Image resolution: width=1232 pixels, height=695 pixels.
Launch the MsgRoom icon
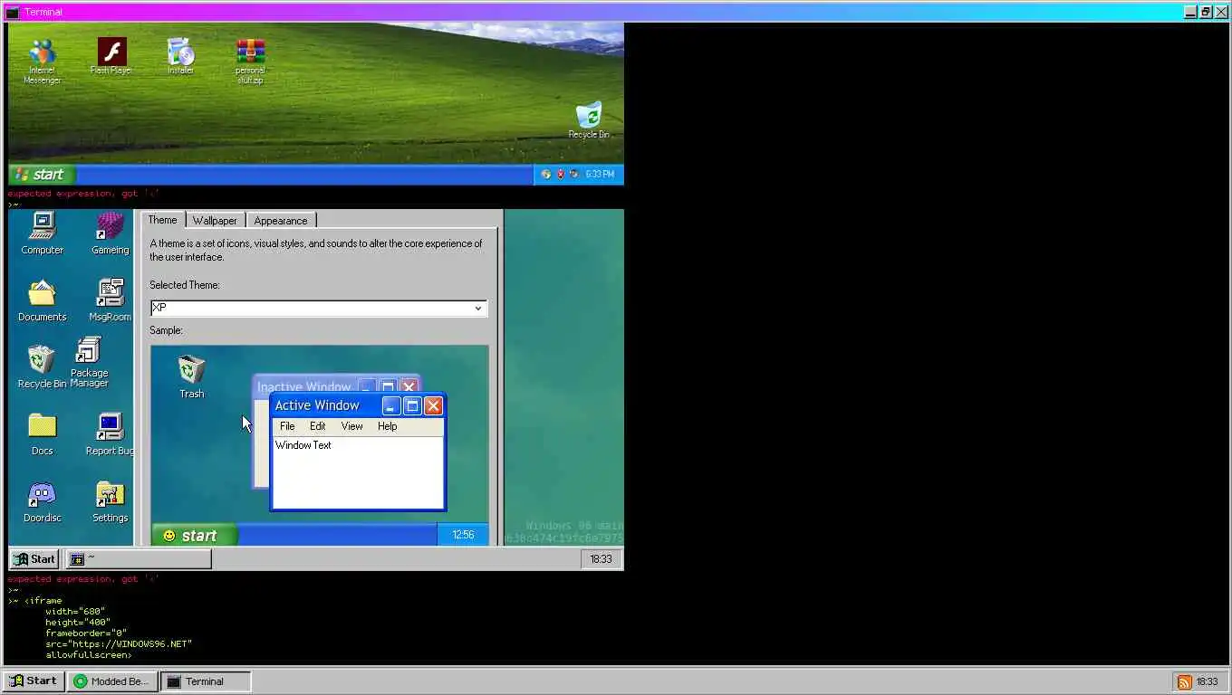point(111,300)
